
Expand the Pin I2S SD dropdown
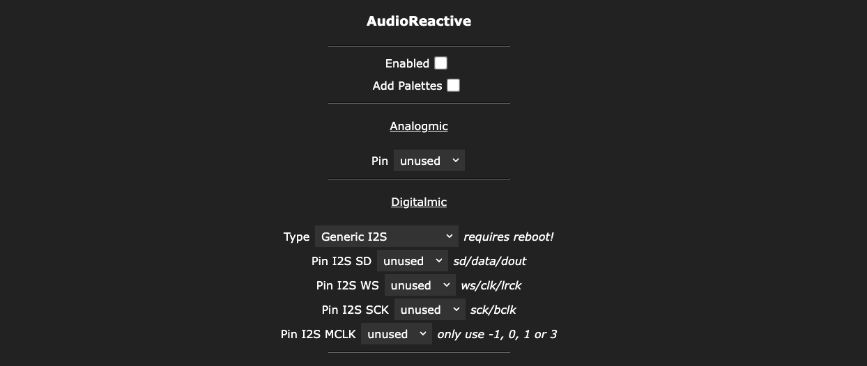coord(412,261)
